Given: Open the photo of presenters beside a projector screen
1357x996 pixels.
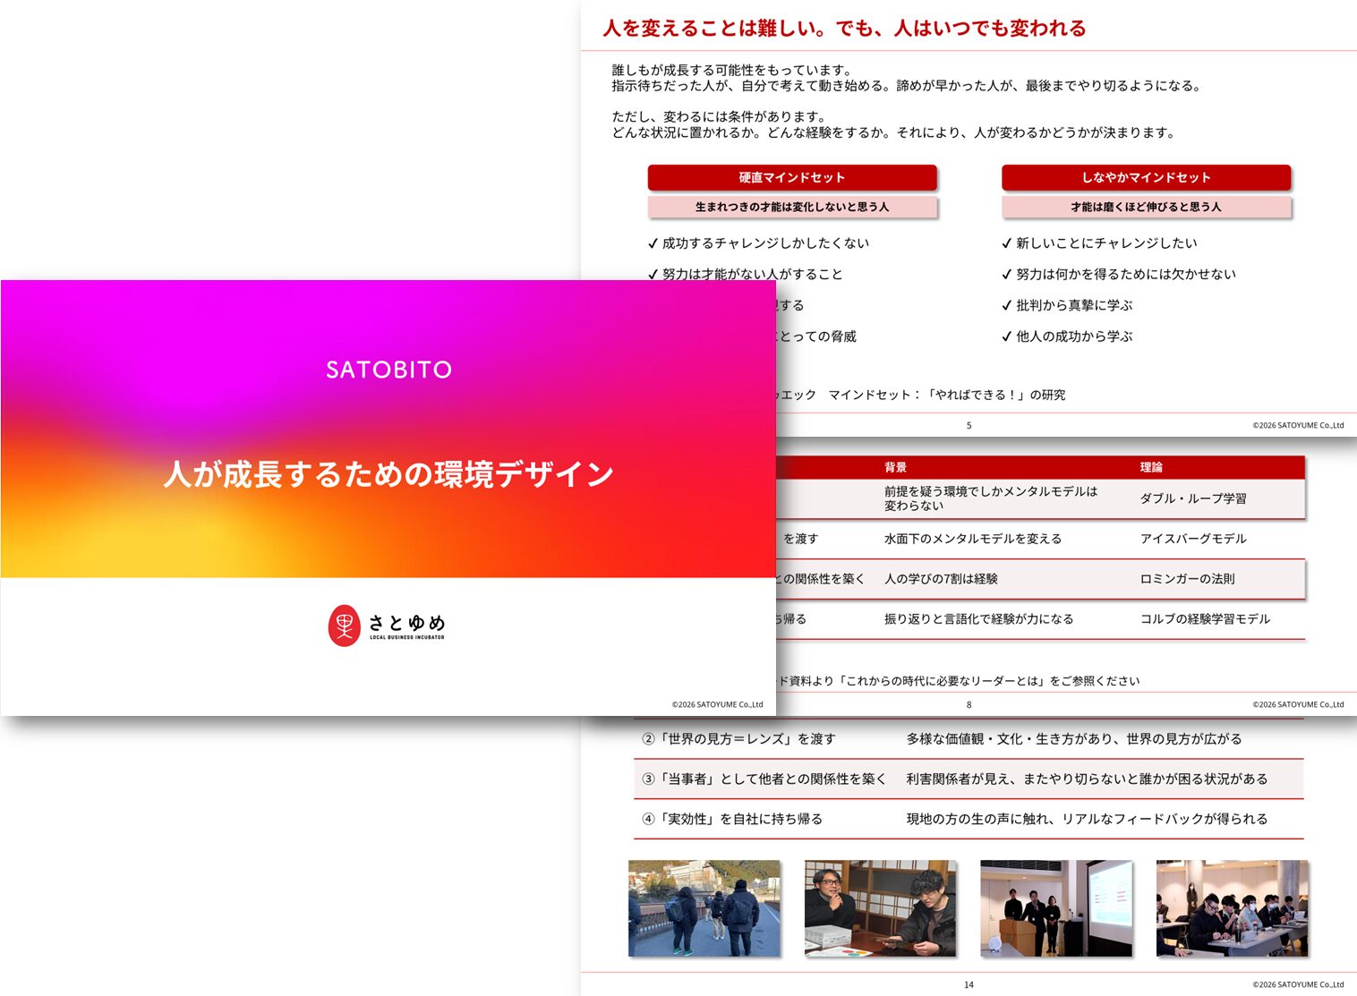Looking at the screenshot, I should point(1056,908).
